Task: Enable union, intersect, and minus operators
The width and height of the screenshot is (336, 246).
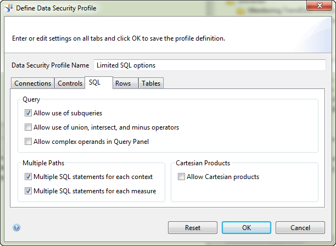Action: (28, 127)
